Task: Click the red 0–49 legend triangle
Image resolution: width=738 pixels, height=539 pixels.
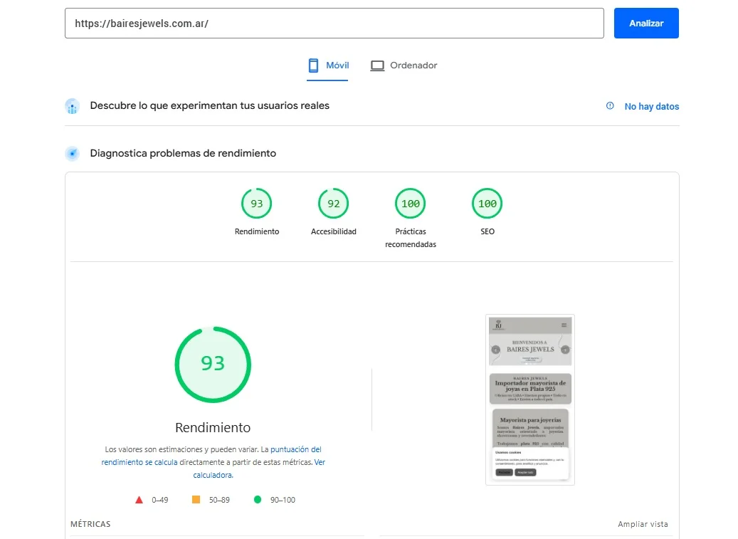Action: tap(139, 499)
